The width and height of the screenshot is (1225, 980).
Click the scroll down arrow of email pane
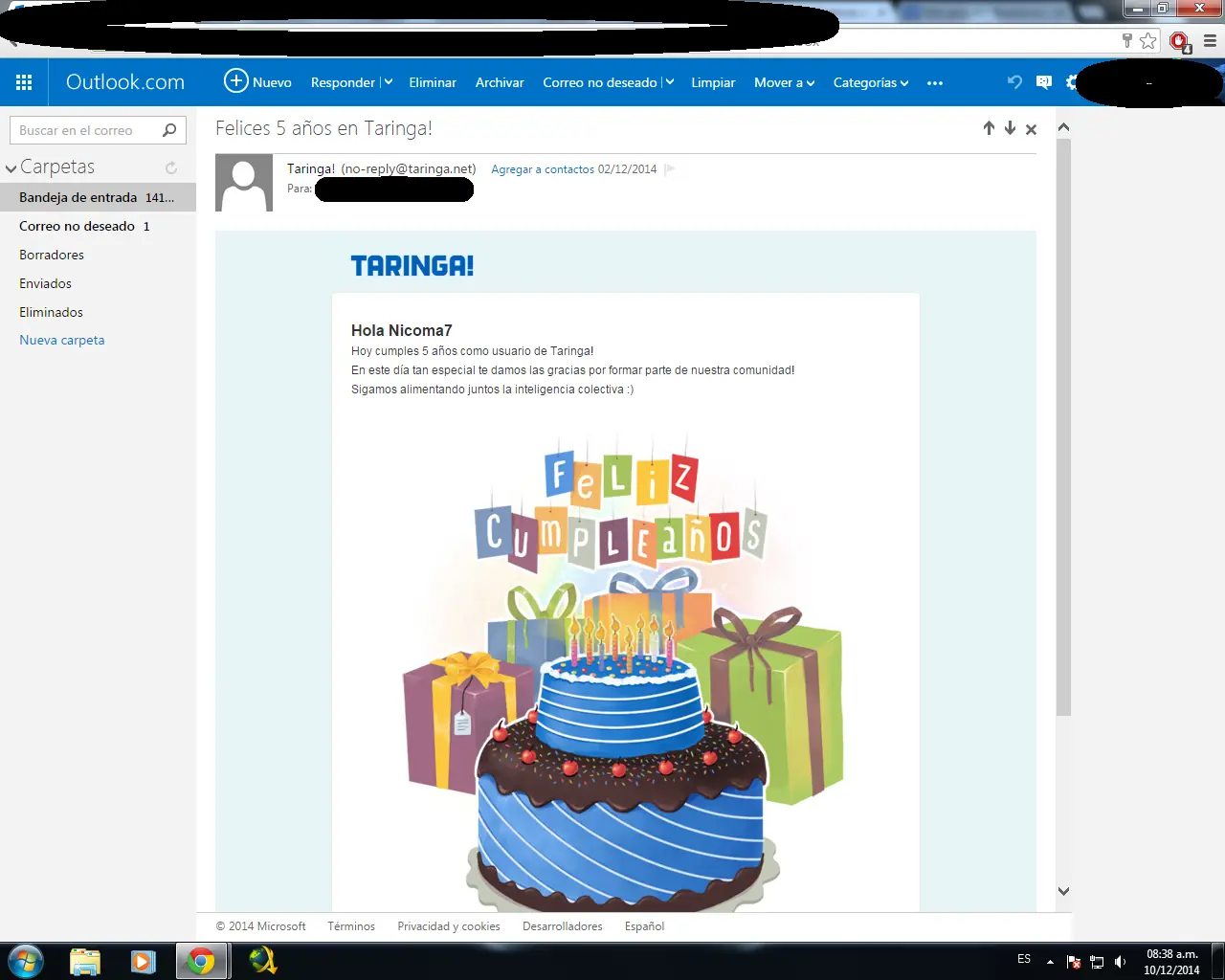pyautogui.click(x=1063, y=891)
